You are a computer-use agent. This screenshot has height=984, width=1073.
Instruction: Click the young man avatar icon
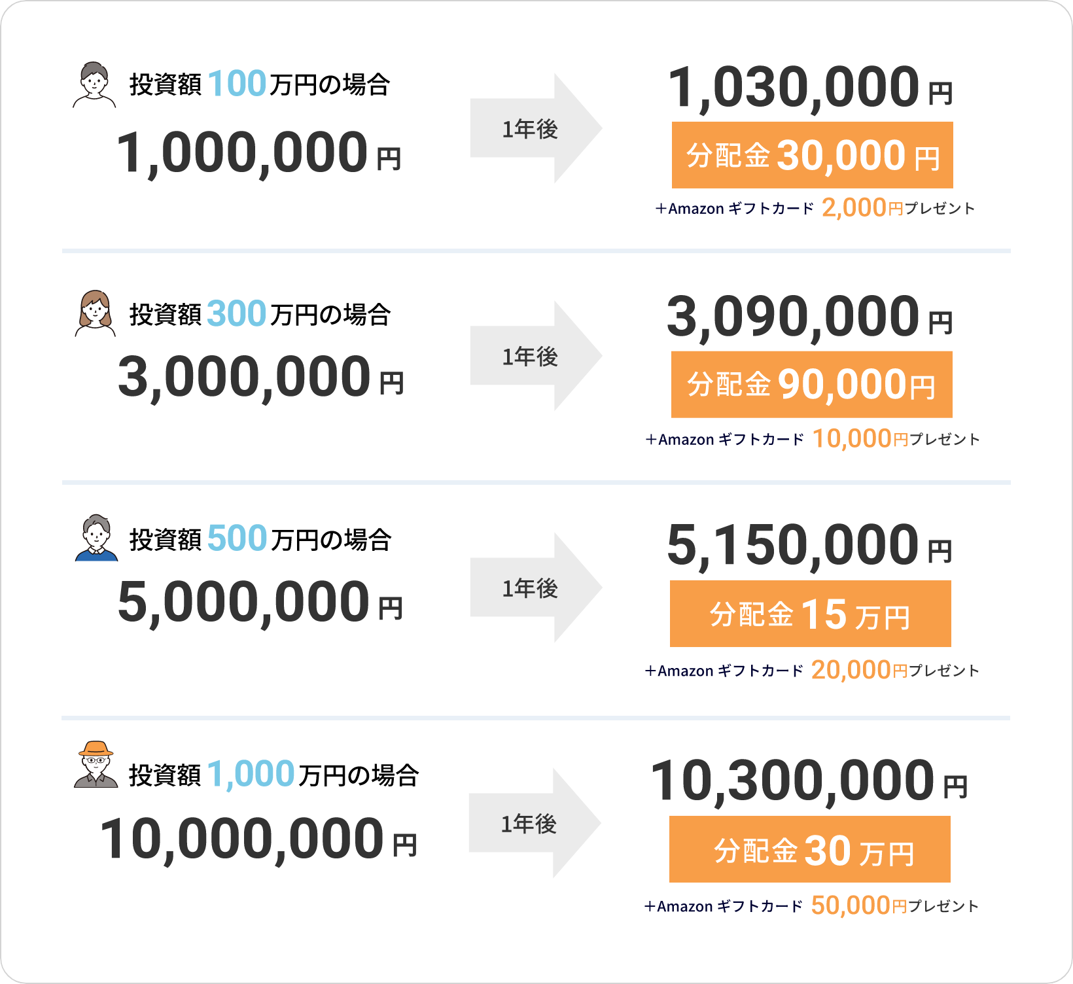click(94, 85)
